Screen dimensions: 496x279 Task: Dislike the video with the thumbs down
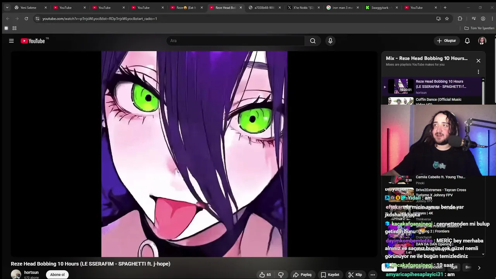281,275
